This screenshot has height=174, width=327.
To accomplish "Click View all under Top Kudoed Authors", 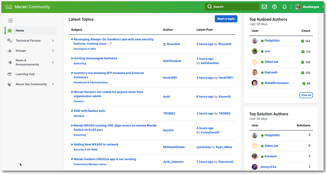I will (x=306, y=95).
